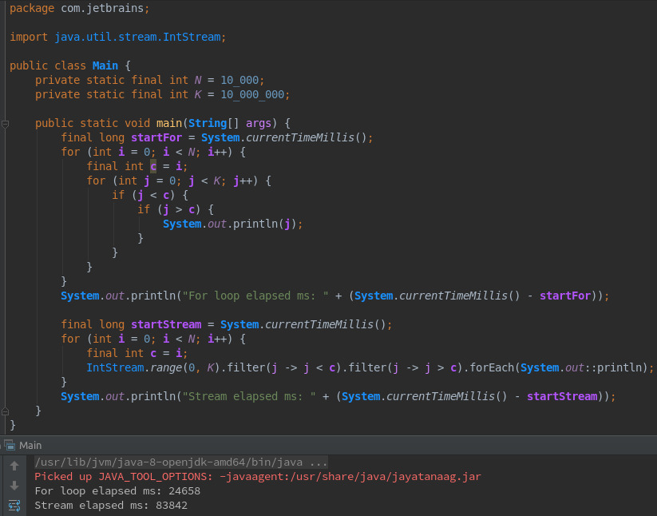The width and height of the screenshot is (657, 516).
Task: Click fold marker at main method's closing brace
Action: coord(5,411)
